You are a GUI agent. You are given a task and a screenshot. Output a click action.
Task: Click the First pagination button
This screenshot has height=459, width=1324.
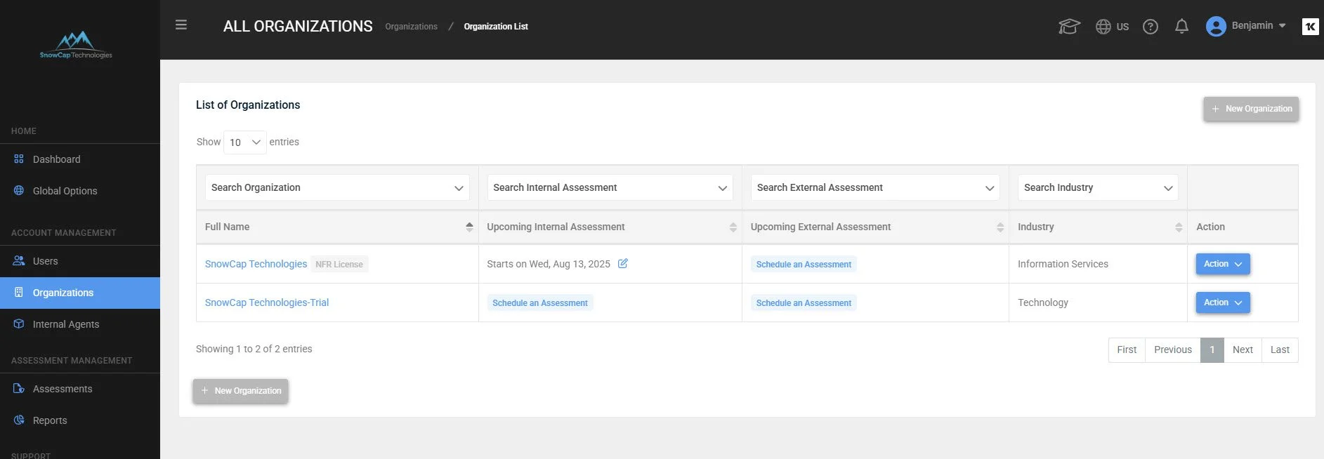1127,350
